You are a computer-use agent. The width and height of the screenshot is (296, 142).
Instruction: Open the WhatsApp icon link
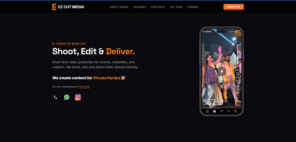coord(67,97)
